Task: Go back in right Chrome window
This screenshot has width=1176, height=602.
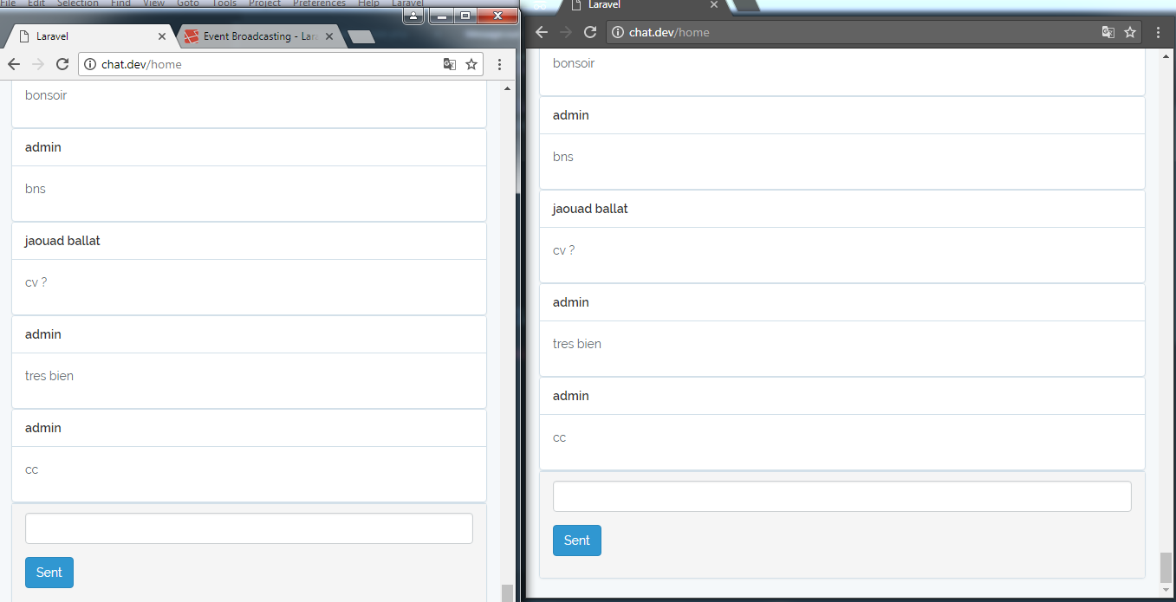Action: pos(542,32)
